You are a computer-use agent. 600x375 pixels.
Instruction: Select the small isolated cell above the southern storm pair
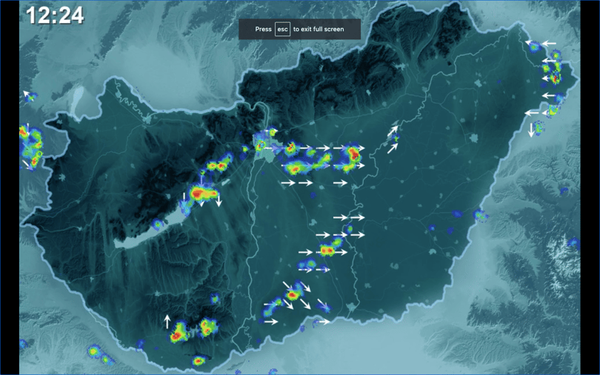coord(215,299)
